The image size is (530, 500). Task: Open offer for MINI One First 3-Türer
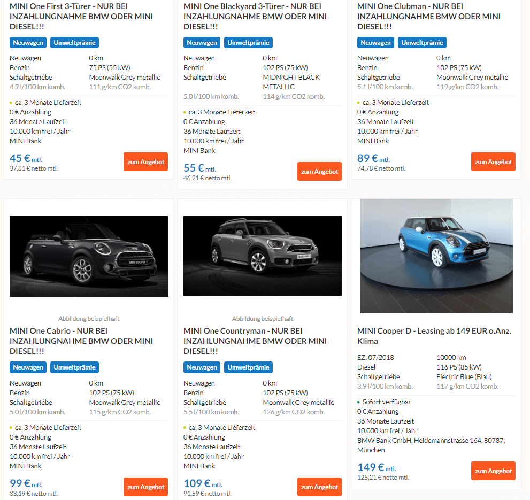tap(145, 161)
